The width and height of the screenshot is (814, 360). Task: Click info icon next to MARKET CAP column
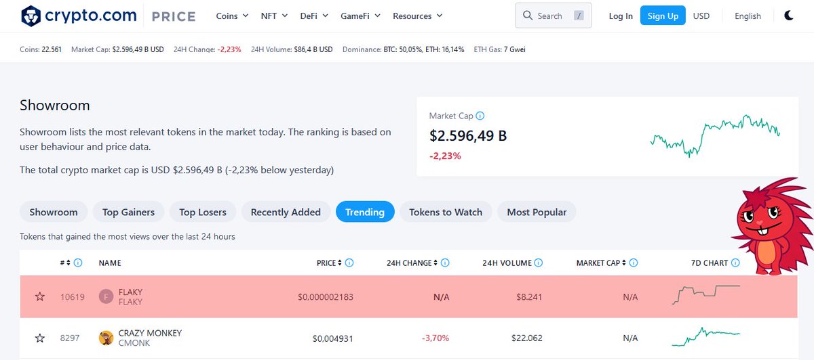coord(634,263)
